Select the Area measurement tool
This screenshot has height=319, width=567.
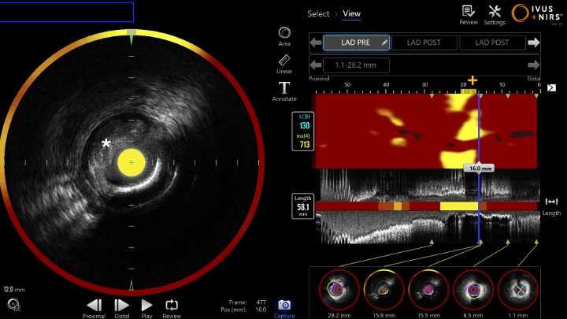tap(284, 35)
